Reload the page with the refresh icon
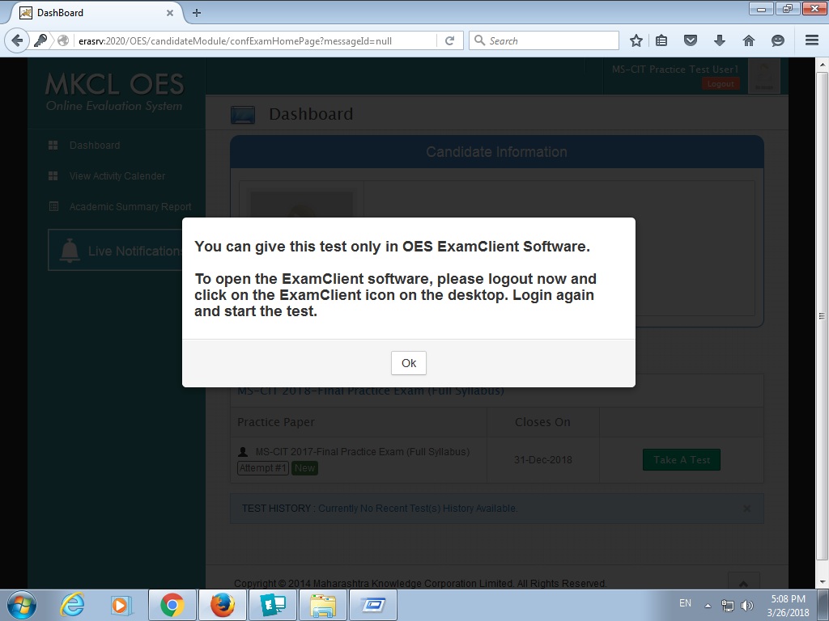This screenshot has width=829, height=621. [x=449, y=40]
